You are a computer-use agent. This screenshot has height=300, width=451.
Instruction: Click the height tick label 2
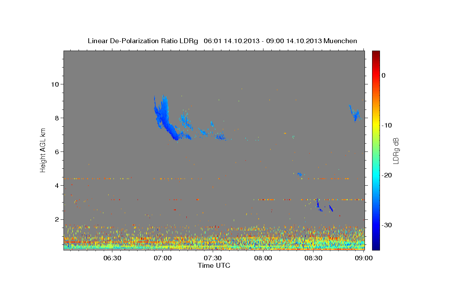coord(57,219)
